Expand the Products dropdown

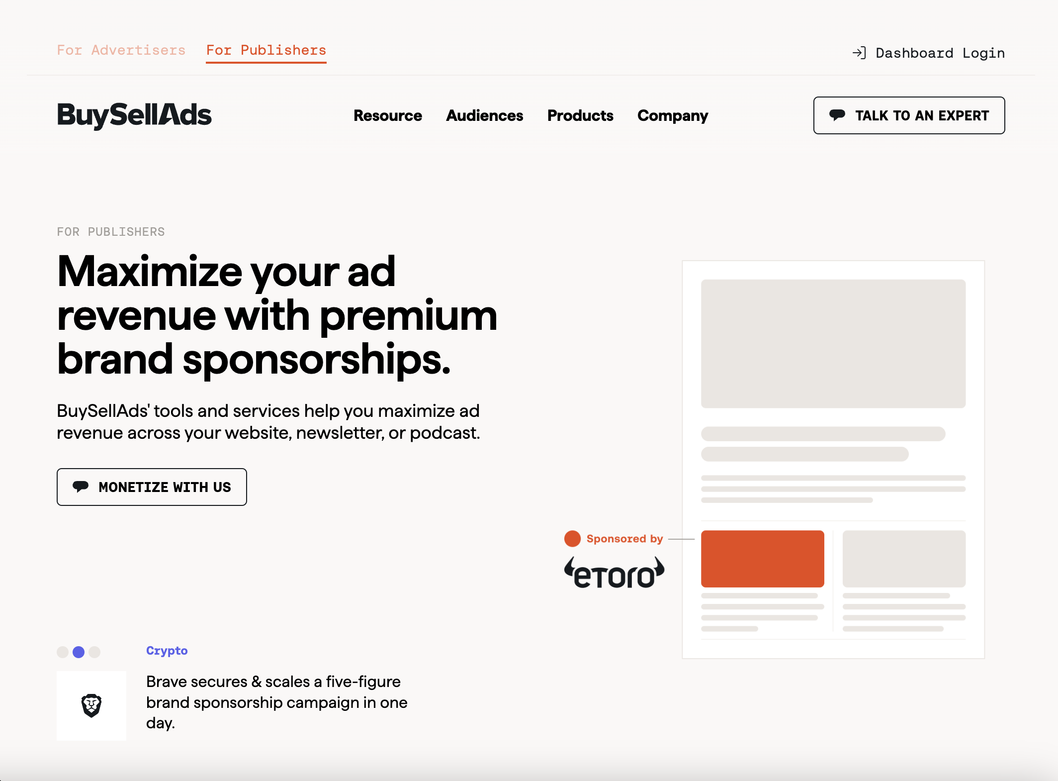[581, 115]
